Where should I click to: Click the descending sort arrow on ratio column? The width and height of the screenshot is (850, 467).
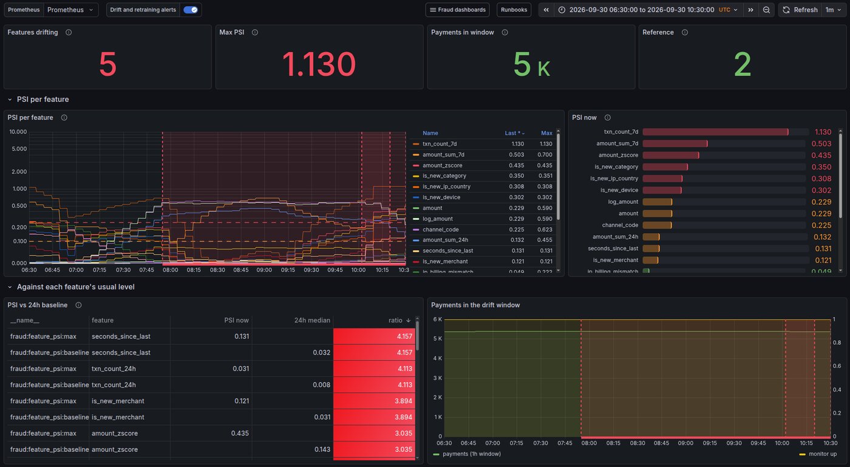(x=409, y=320)
